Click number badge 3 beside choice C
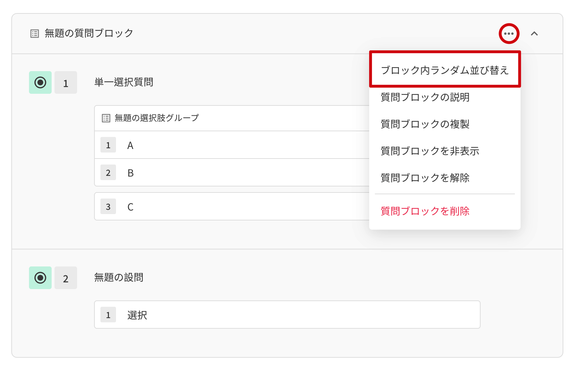The width and height of the screenshot is (575, 368). pos(108,206)
